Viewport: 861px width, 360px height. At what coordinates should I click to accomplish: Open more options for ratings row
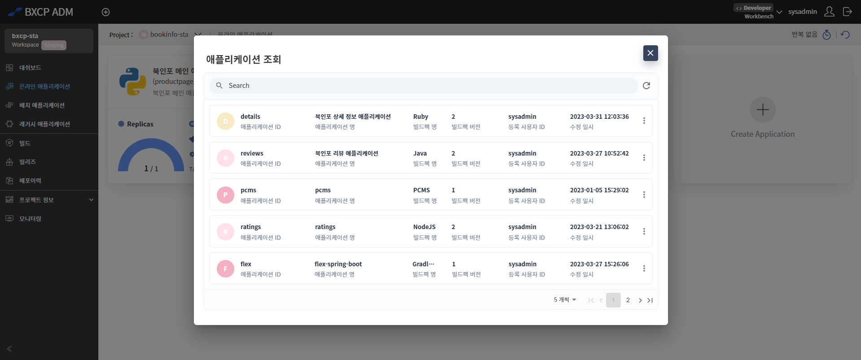[x=644, y=231]
